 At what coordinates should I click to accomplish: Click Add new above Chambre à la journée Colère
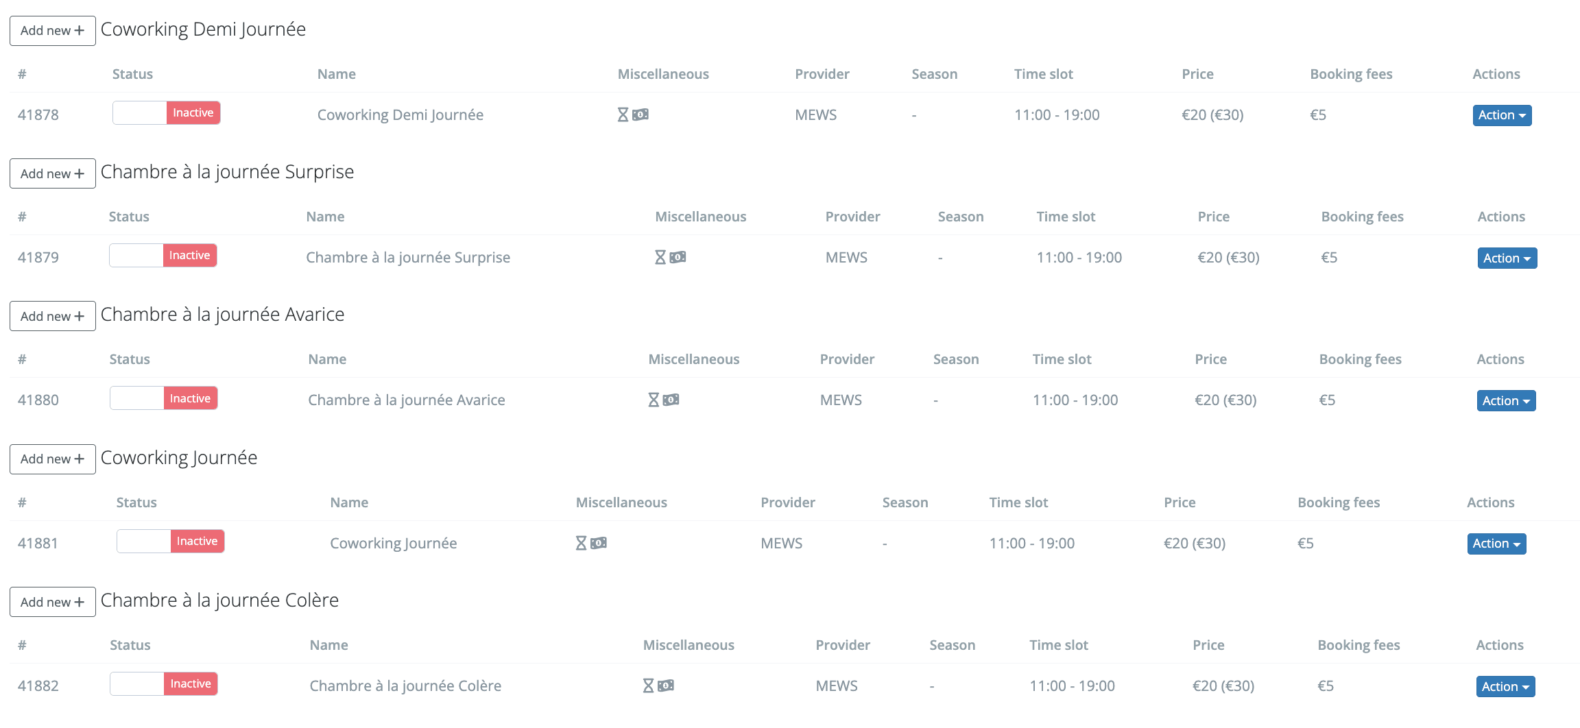(52, 601)
